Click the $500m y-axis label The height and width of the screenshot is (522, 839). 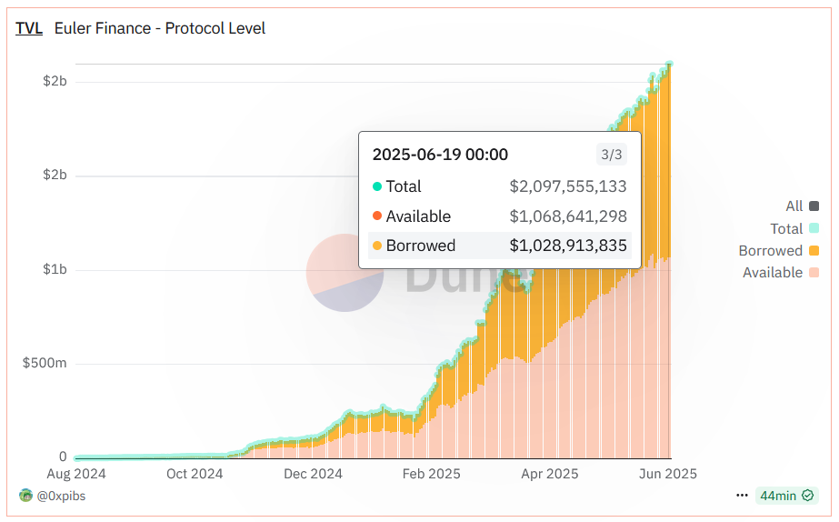tap(45, 363)
